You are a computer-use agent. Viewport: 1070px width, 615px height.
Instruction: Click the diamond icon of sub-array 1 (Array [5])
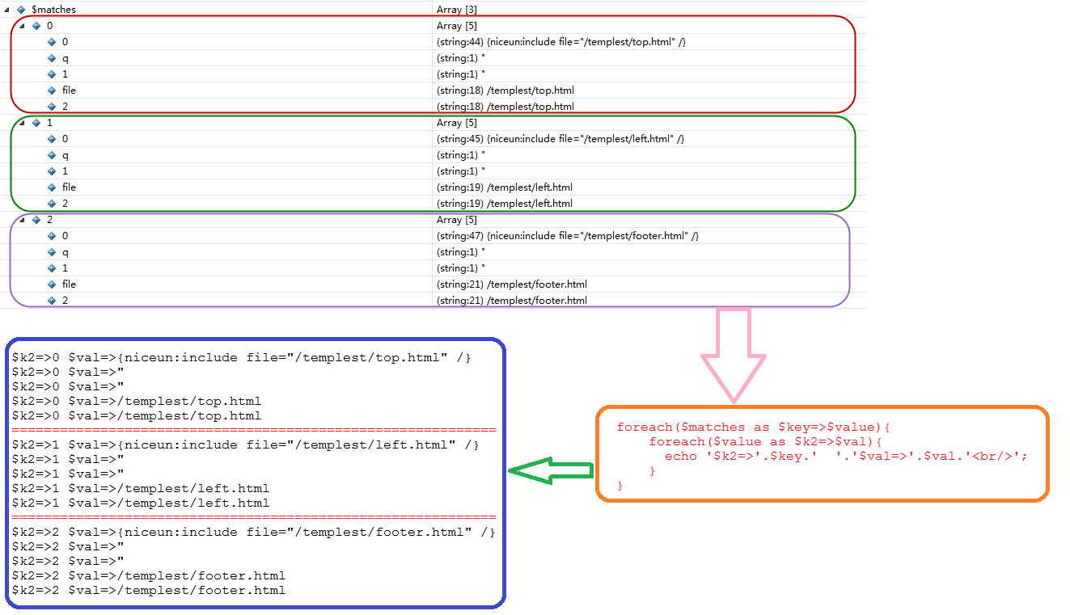[36, 123]
